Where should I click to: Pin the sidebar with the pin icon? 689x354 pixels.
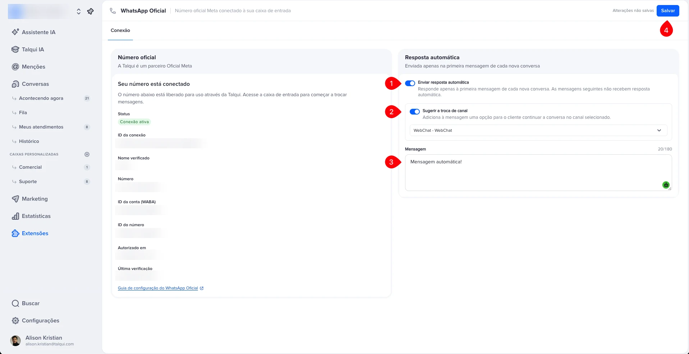click(90, 11)
